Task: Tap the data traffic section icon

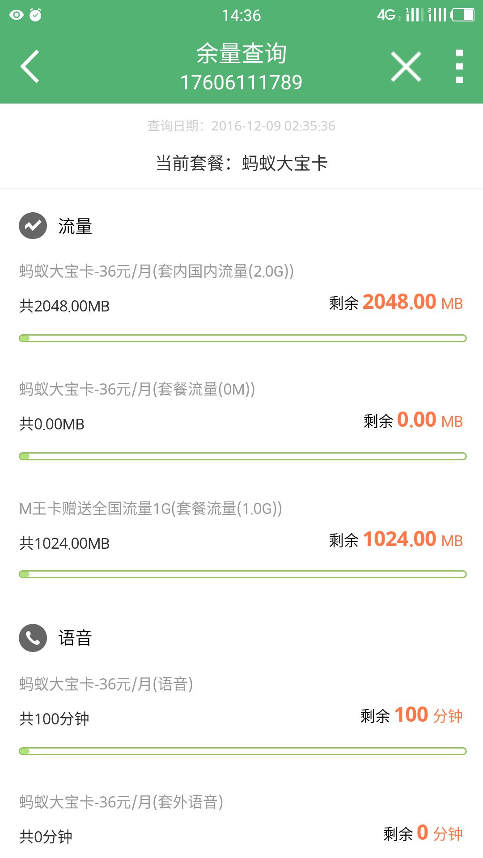Action: click(33, 226)
